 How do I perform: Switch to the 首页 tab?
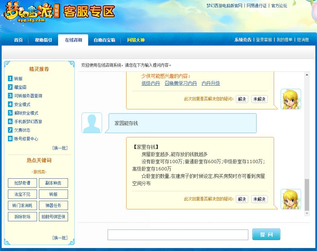click(18, 40)
